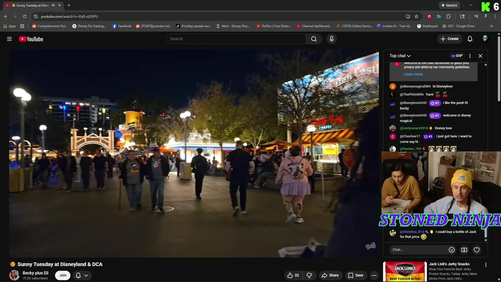The image size is (501, 282).
Task: Open the GFX - Google Drive bookmark
Action: click(458, 26)
